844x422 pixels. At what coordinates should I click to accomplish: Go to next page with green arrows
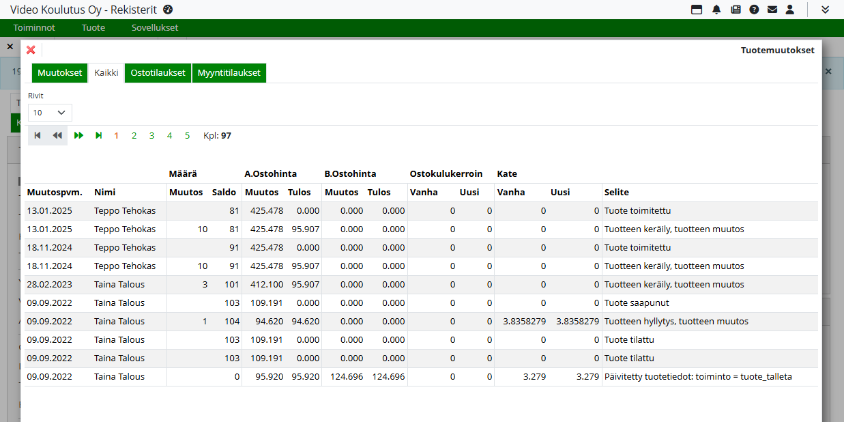click(79, 136)
